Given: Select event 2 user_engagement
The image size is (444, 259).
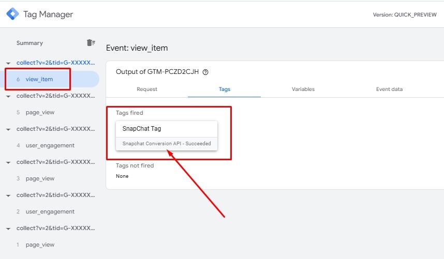Looking at the screenshot, I should point(50,211).
